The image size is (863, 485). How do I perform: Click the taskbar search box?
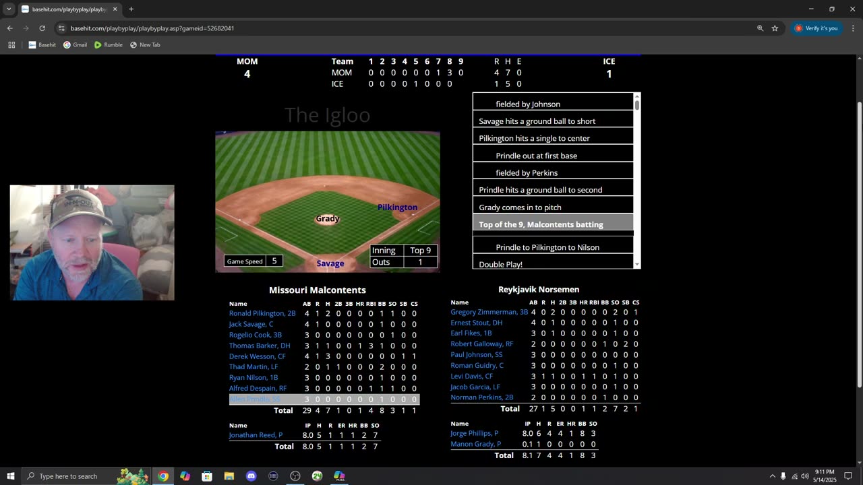86,476
